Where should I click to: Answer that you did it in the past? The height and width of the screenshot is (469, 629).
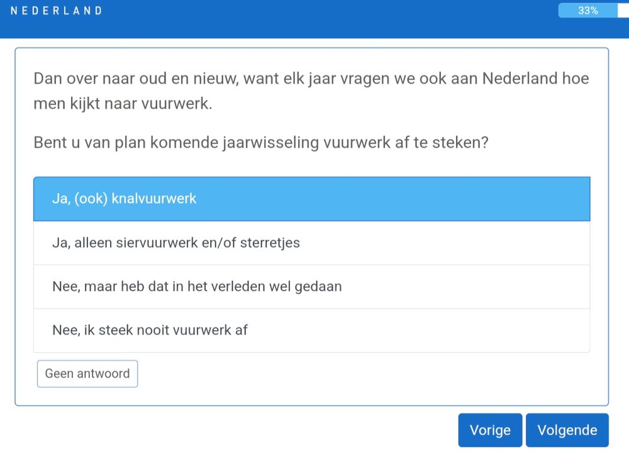click(x=311, y=287)
